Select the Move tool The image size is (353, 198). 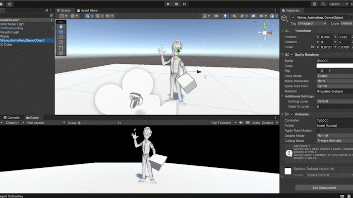(x=61, y=32)
